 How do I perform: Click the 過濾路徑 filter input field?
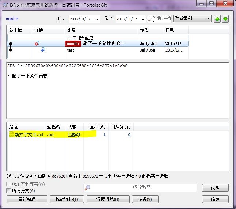140,188
